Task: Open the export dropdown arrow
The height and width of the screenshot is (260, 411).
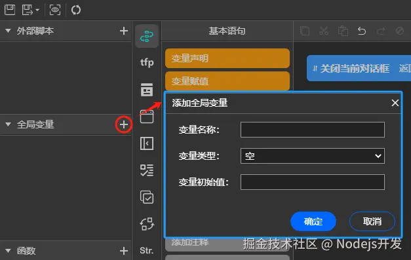Action: [x=37, y=10]
